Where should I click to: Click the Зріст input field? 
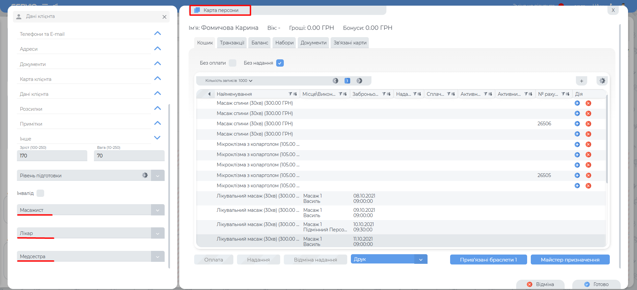52,156
